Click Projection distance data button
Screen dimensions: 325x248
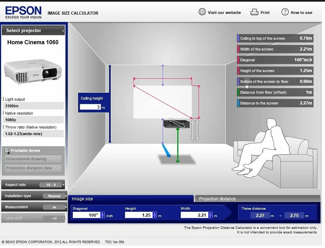33,168
